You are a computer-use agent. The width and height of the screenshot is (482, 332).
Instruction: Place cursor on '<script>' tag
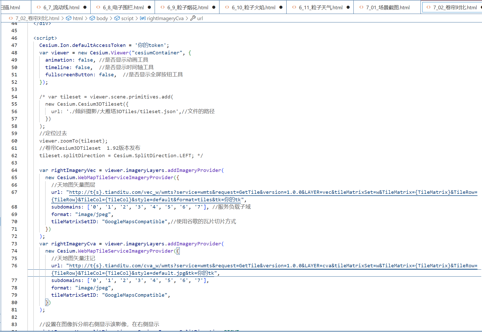tap(45, 38)
